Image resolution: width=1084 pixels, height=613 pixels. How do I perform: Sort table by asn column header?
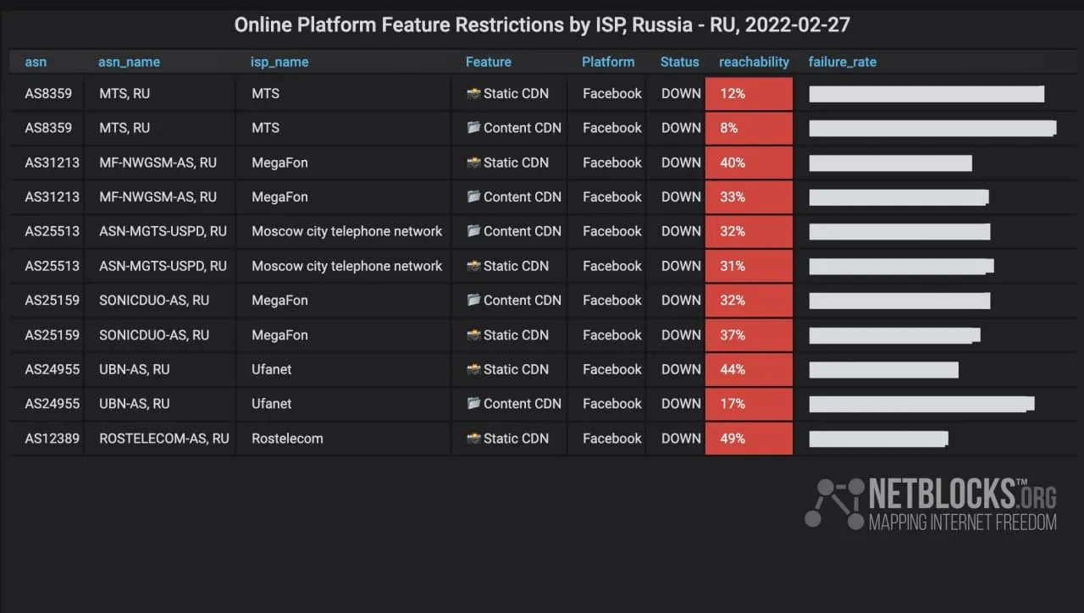(x=36, y=62)
